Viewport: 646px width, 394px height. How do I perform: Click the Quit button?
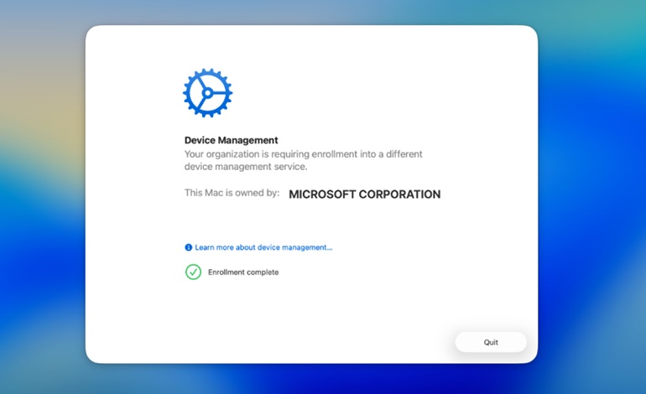point(491,342)
